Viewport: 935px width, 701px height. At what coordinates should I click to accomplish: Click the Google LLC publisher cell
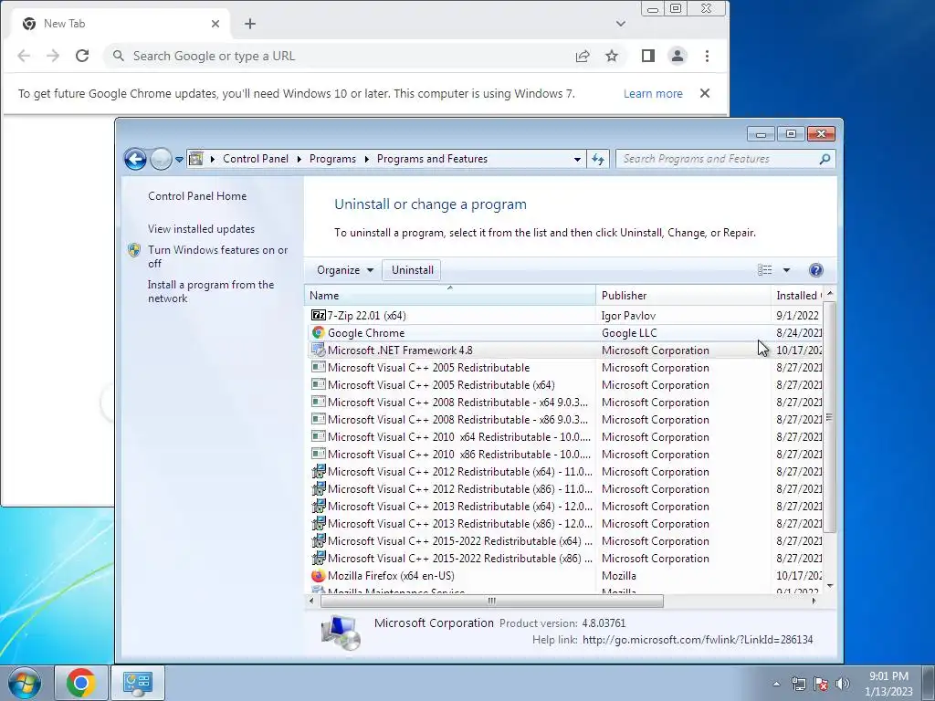coord(628,332)
